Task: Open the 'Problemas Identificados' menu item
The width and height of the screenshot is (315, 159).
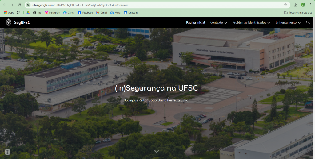Action: (249, 22)
